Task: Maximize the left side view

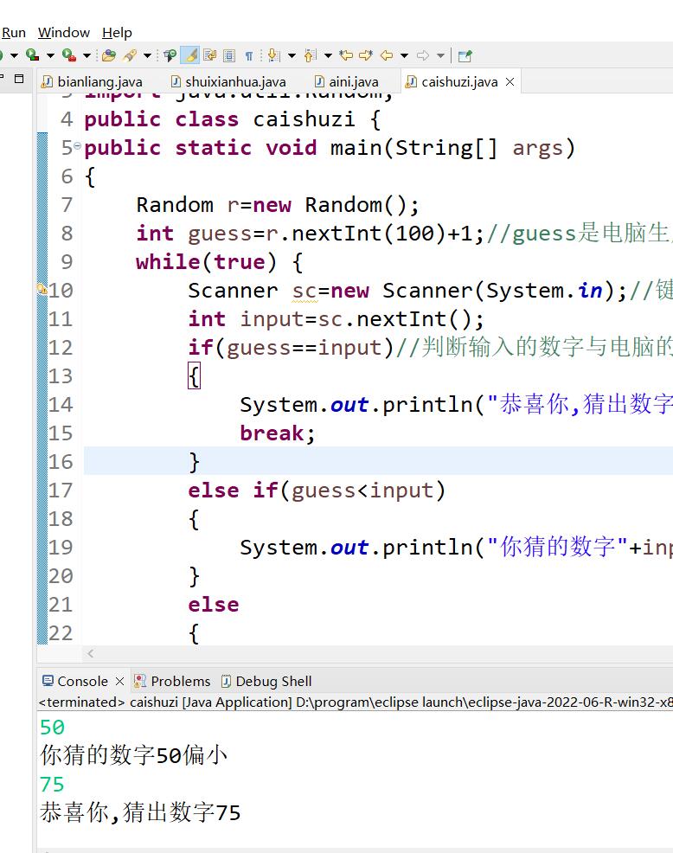Action: coord(19,79)
